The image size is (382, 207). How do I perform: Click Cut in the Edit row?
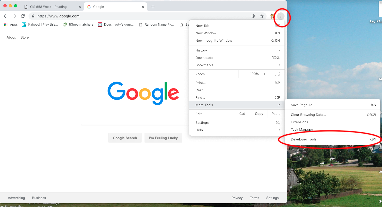242,114
